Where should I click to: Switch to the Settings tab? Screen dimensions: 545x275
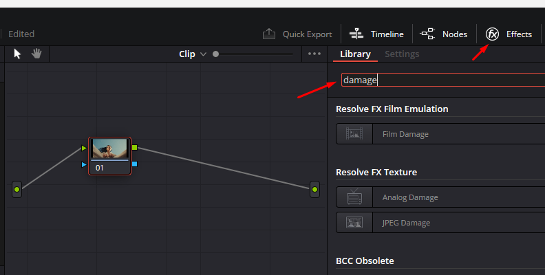[x=402, y=54]
